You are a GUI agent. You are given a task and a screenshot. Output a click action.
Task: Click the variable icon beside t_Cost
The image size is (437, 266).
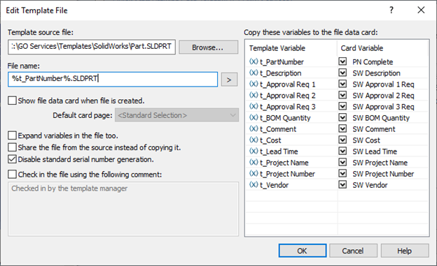(x=254, y=140)
